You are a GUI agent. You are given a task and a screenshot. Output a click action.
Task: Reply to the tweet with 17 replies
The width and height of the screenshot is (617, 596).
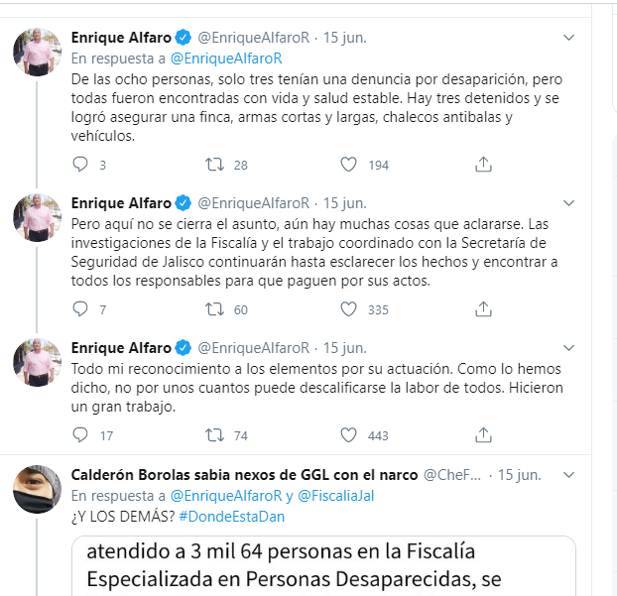click(80, 434)
